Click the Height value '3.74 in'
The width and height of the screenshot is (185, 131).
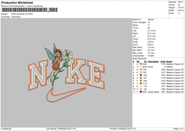click(x=180, y=7)
